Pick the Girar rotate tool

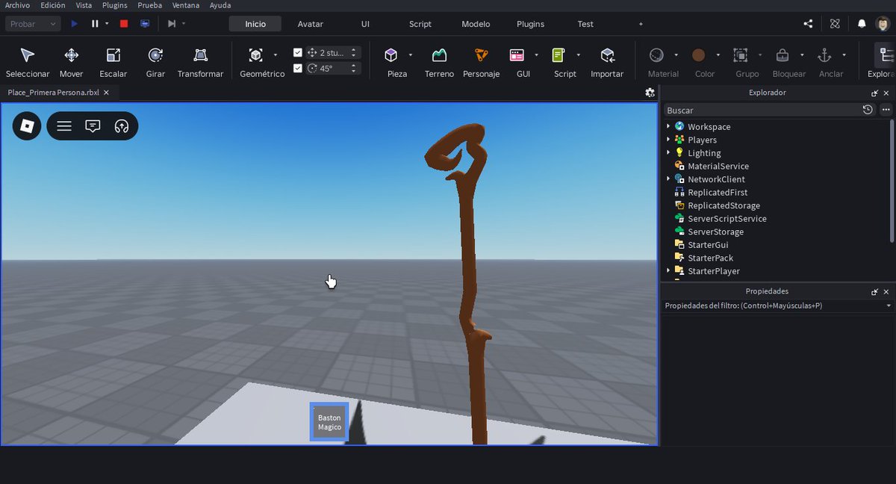155,63
